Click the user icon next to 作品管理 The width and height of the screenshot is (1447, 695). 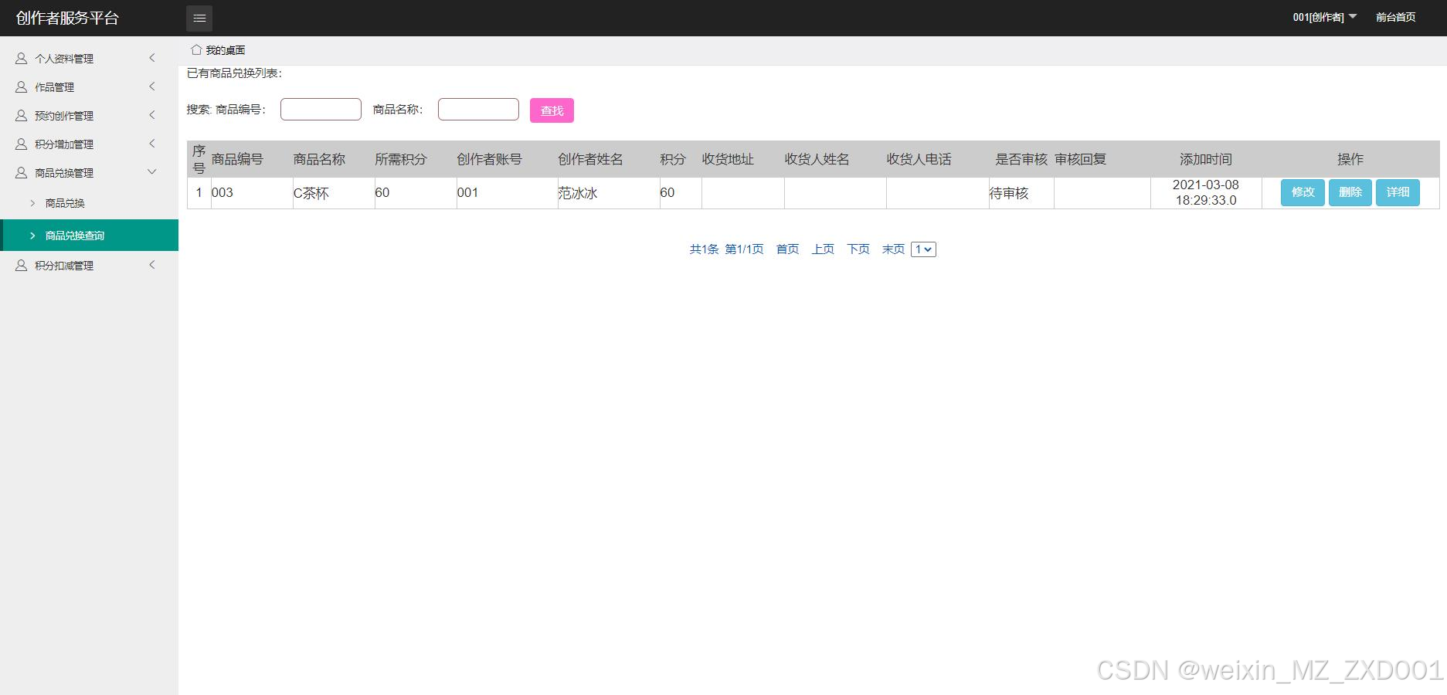pyautogui.click(x=22, y=86)
